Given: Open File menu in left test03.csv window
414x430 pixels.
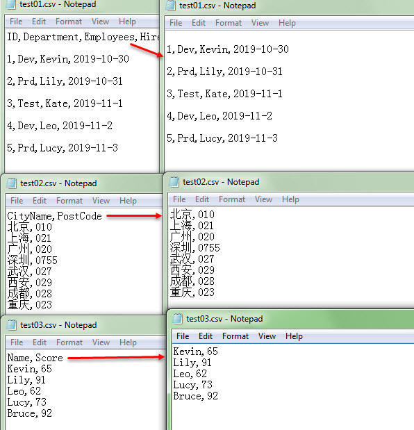Looking at the screenshot, I should click(x=17, y=342).
